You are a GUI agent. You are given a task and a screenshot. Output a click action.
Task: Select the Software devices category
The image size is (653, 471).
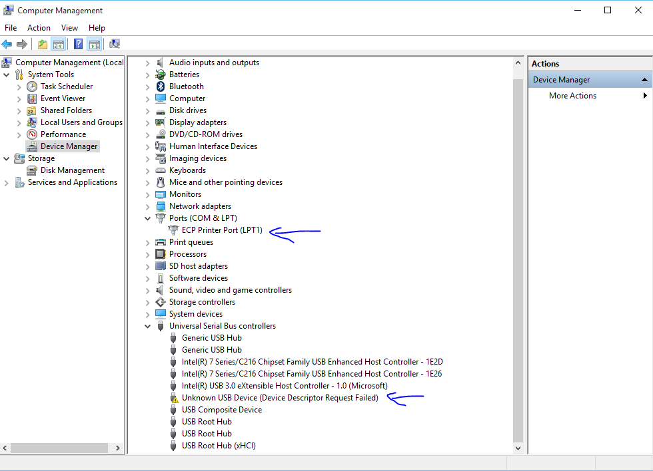(199, 278)
